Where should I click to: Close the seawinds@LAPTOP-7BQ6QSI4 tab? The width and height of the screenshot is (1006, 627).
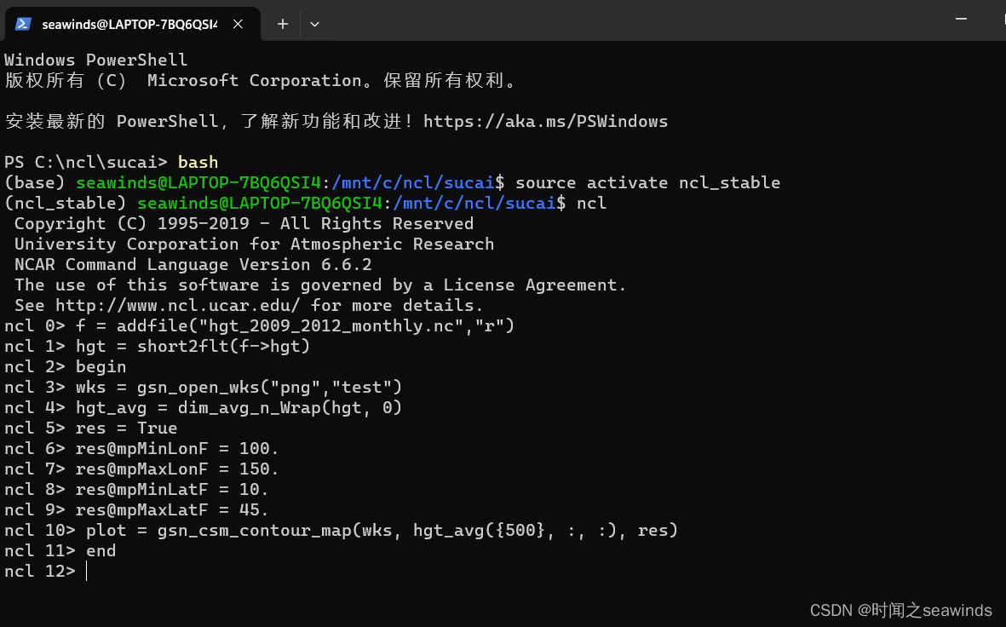coord(238,24)
